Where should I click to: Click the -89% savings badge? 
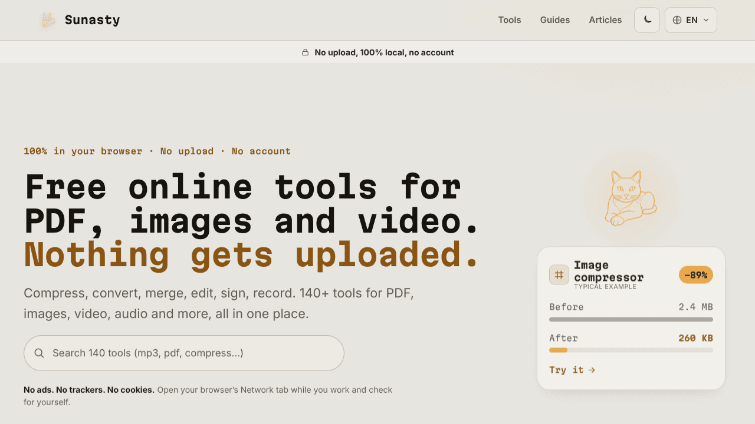click(696, 275)
